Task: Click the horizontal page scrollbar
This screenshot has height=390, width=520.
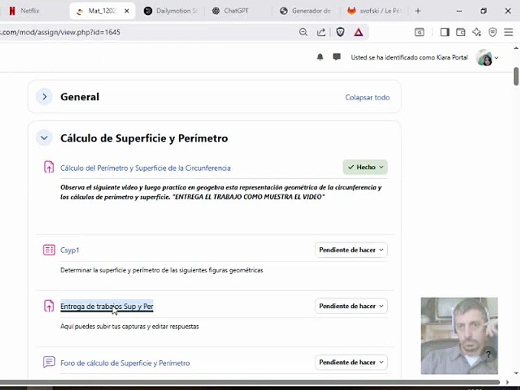Action: tap(249, 382)
